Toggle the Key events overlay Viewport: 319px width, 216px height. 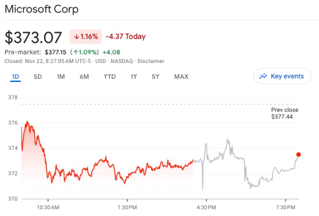[282, 76]
